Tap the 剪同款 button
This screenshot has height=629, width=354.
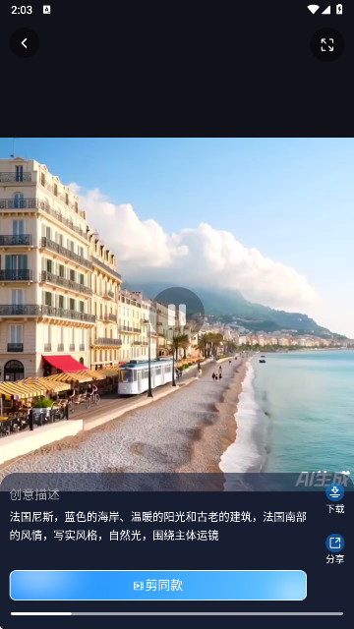[158, 586]
